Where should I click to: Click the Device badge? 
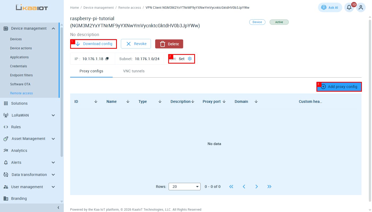tap(257, 22)
